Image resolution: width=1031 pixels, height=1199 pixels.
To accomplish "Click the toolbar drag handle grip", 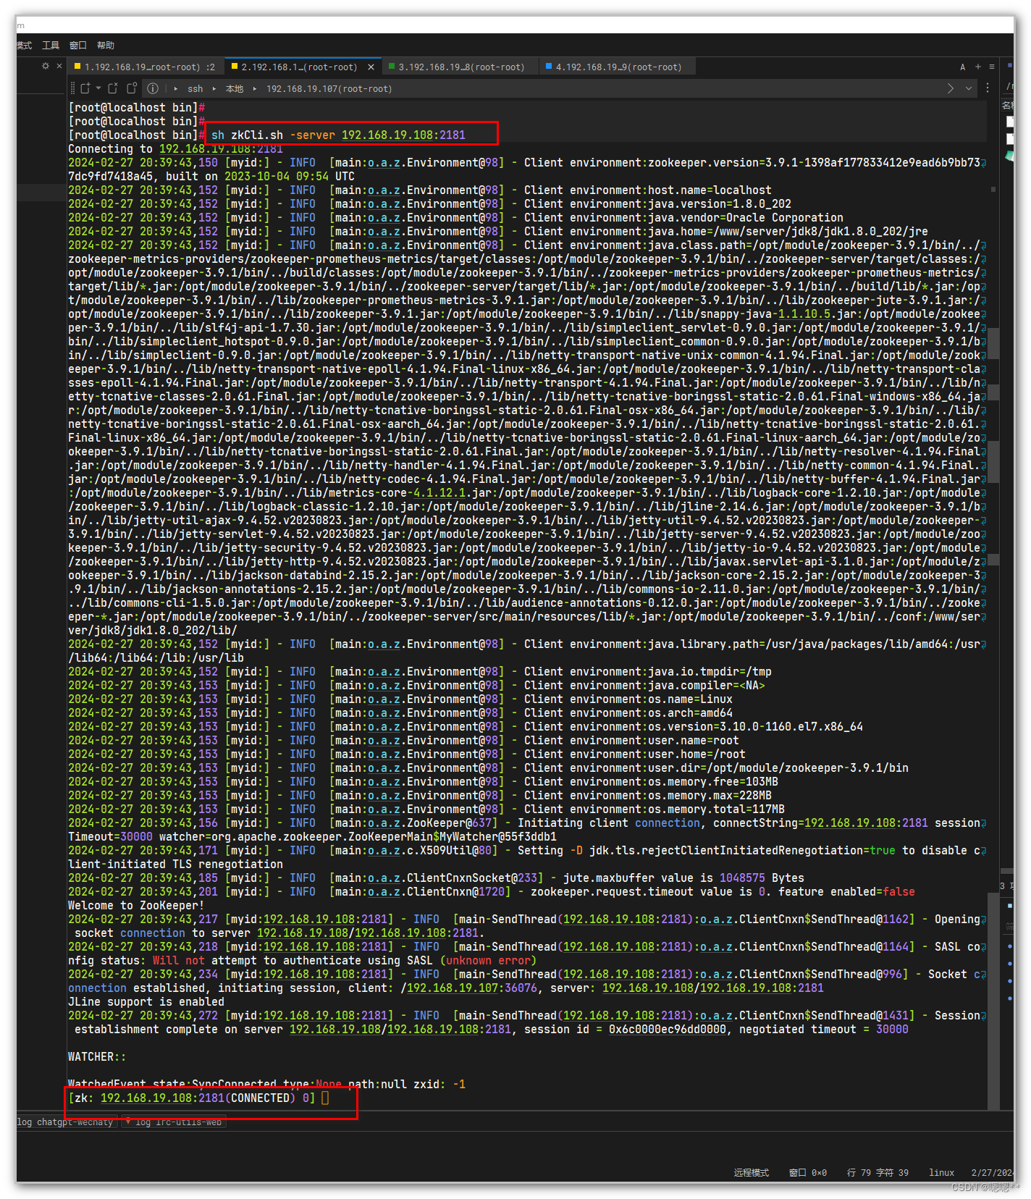I will [72, 88].
